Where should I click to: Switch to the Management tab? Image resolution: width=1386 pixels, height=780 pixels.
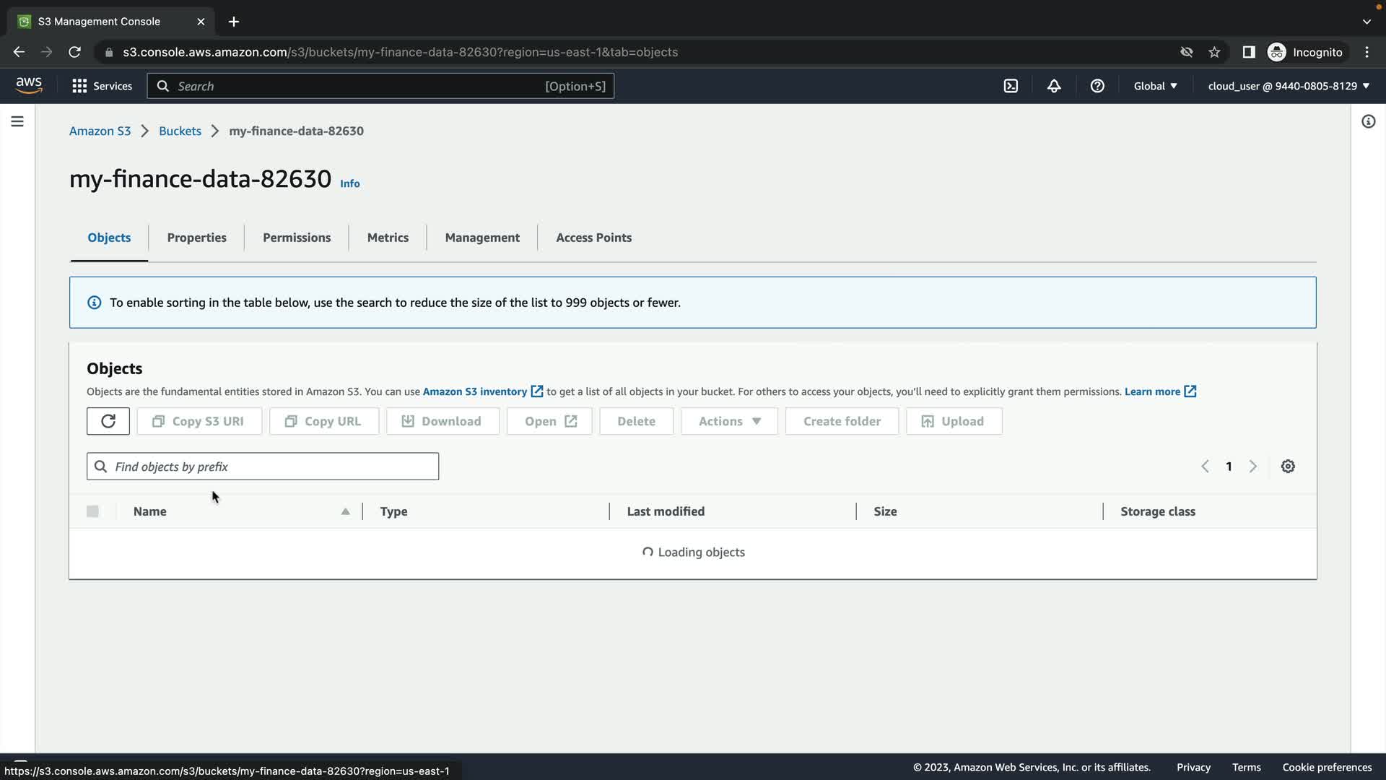pos(482,238)
